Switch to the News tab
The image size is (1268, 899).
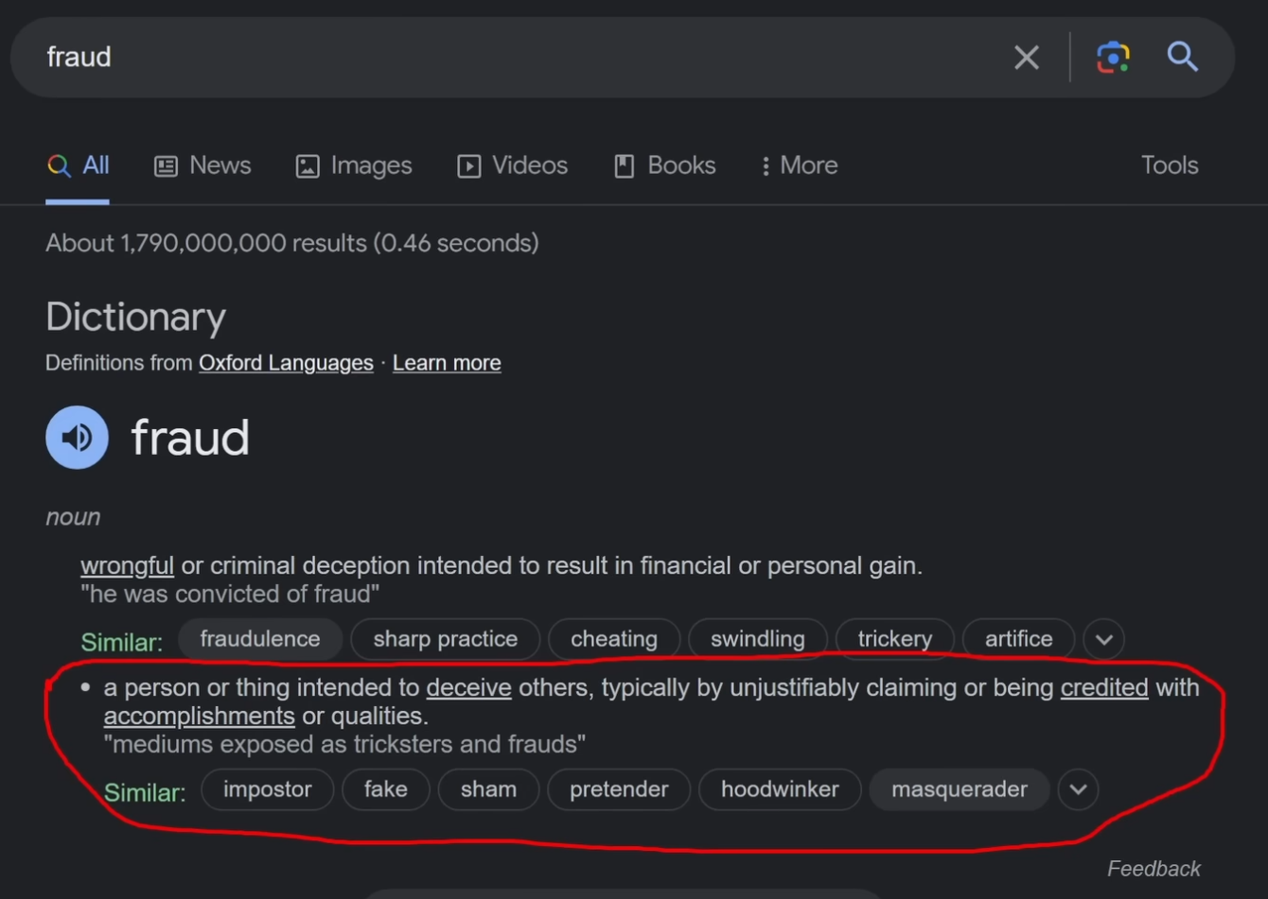(203, 166)
